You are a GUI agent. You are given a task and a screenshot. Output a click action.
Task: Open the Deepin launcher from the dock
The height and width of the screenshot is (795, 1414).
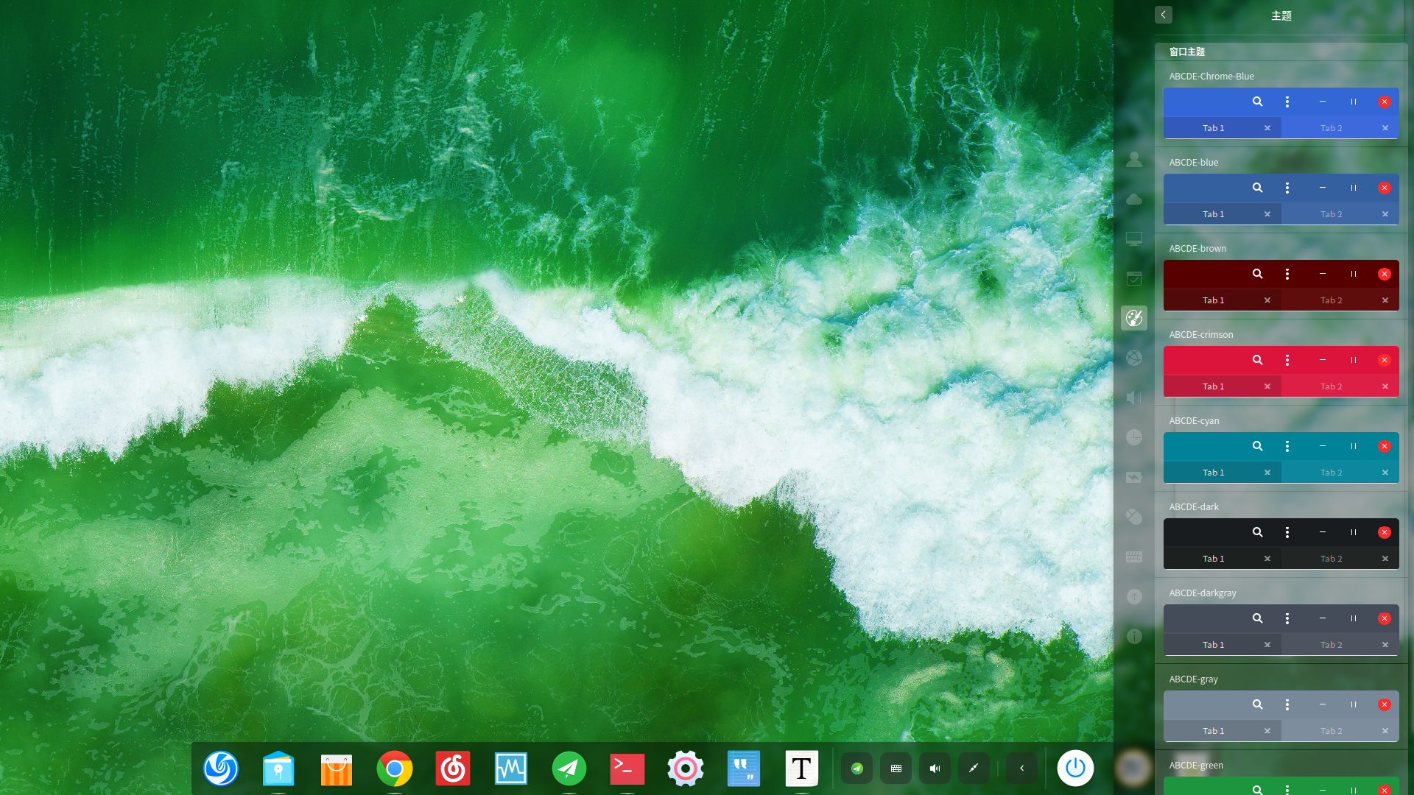click(221, 768)
